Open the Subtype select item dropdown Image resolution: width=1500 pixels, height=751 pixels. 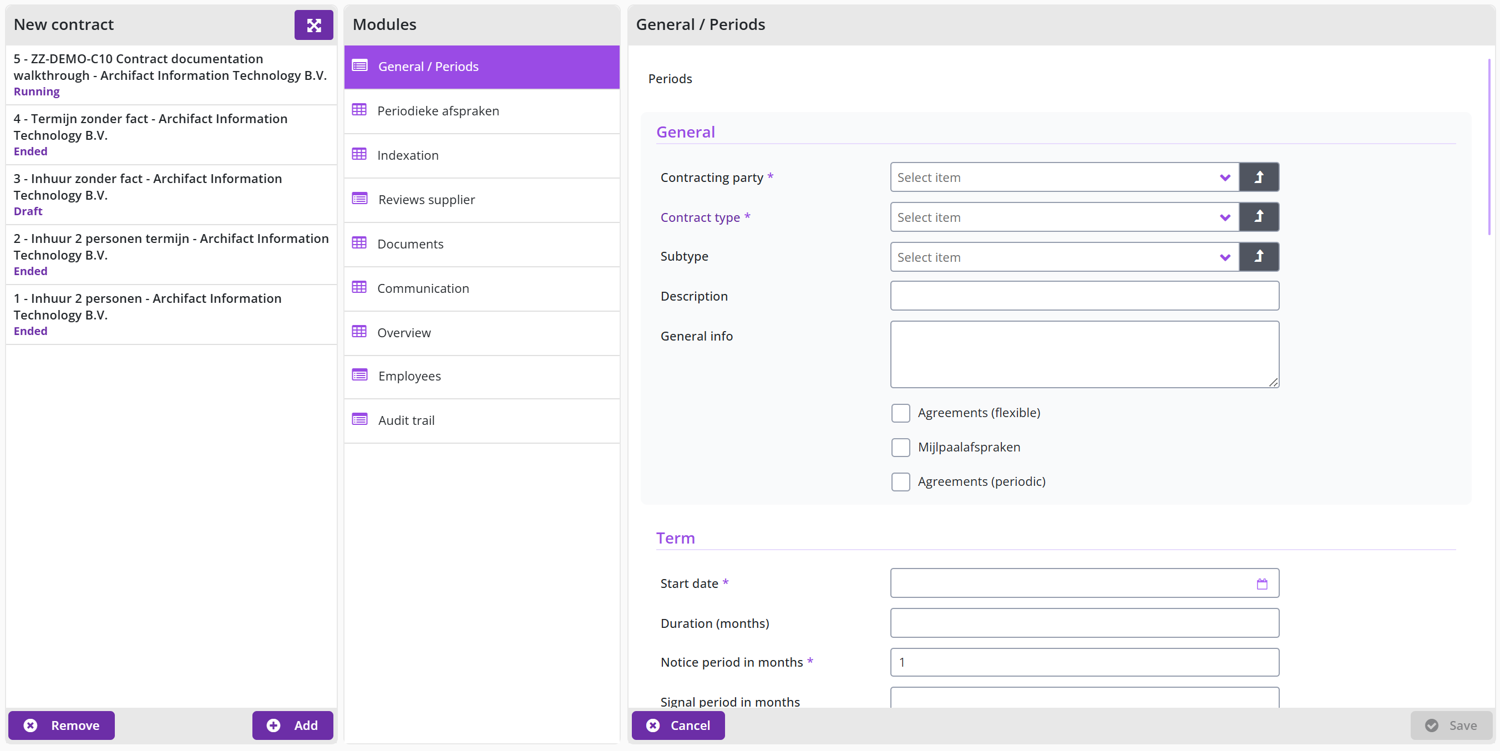1065,257
